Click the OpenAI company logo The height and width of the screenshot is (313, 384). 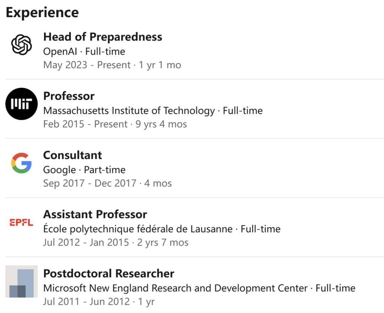click(x=21, y=45)
